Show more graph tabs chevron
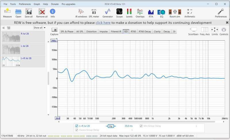The width and height of the screenshot is (230, 140). (x=174, y=32)
